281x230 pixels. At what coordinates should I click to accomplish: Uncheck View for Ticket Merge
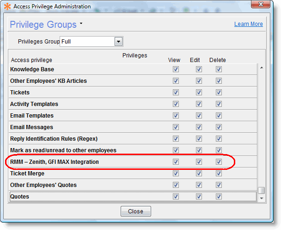pos(176,174)
